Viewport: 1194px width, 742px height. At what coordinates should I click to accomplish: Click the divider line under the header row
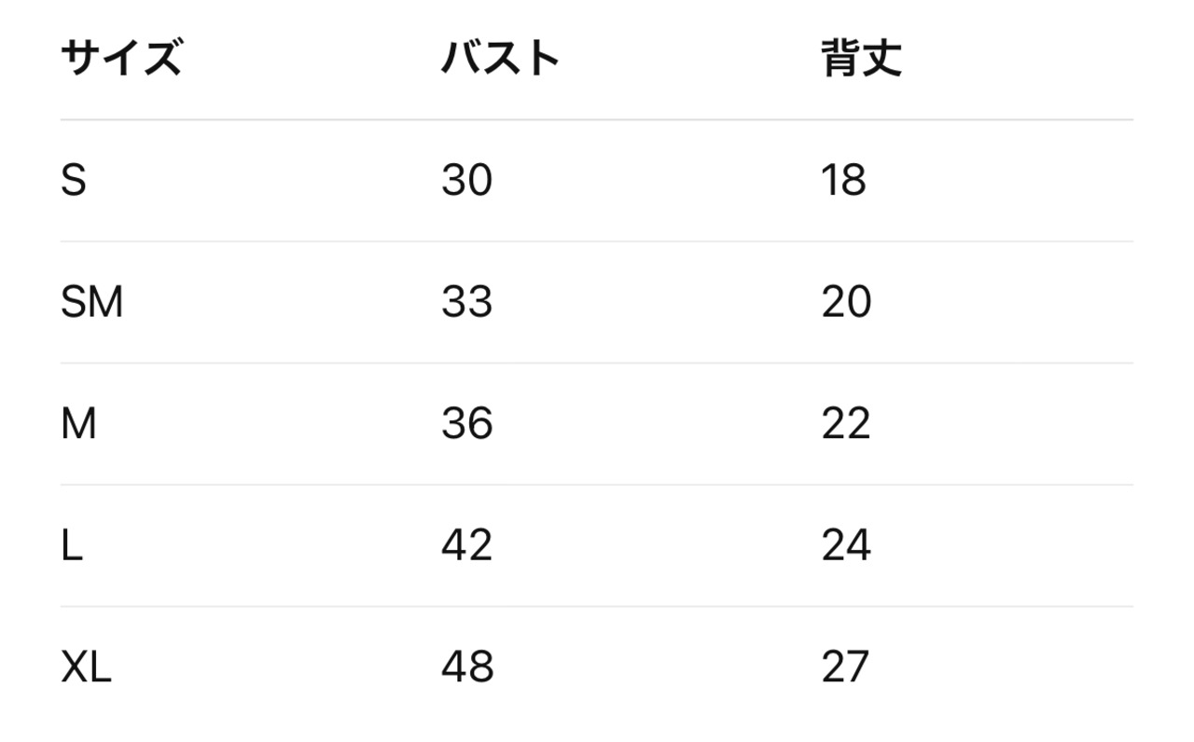tap(597, 119)
